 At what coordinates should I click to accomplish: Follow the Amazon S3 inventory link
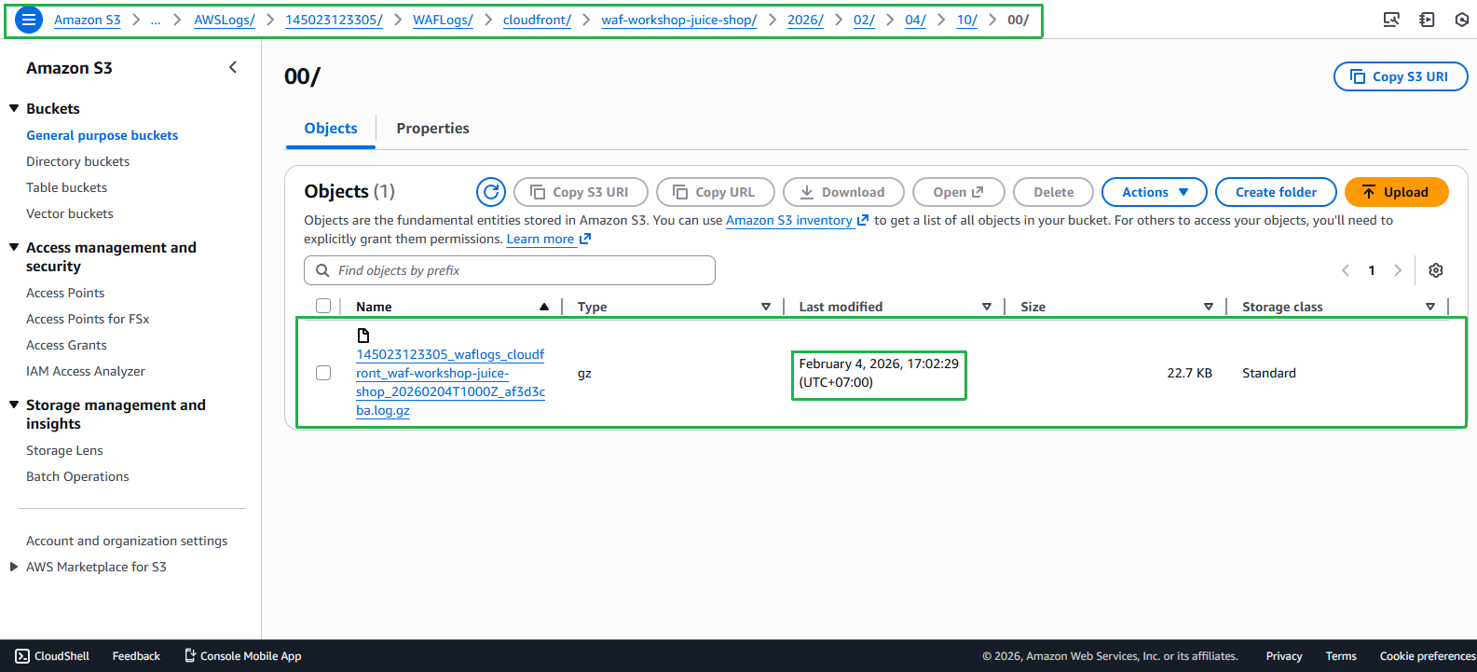click(x=797, y=220)
